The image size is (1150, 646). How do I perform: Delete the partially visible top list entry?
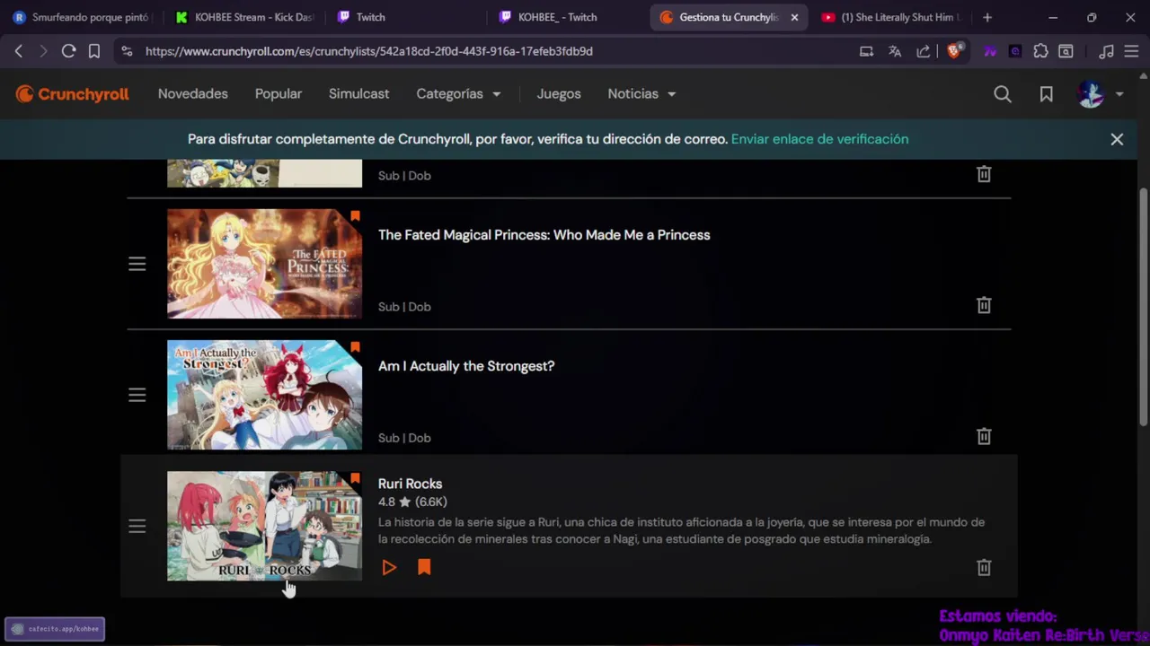pyautogui.click(x=984, y=174)
